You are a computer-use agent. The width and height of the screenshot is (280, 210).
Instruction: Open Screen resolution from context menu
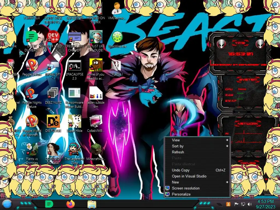tap(197, 188)
